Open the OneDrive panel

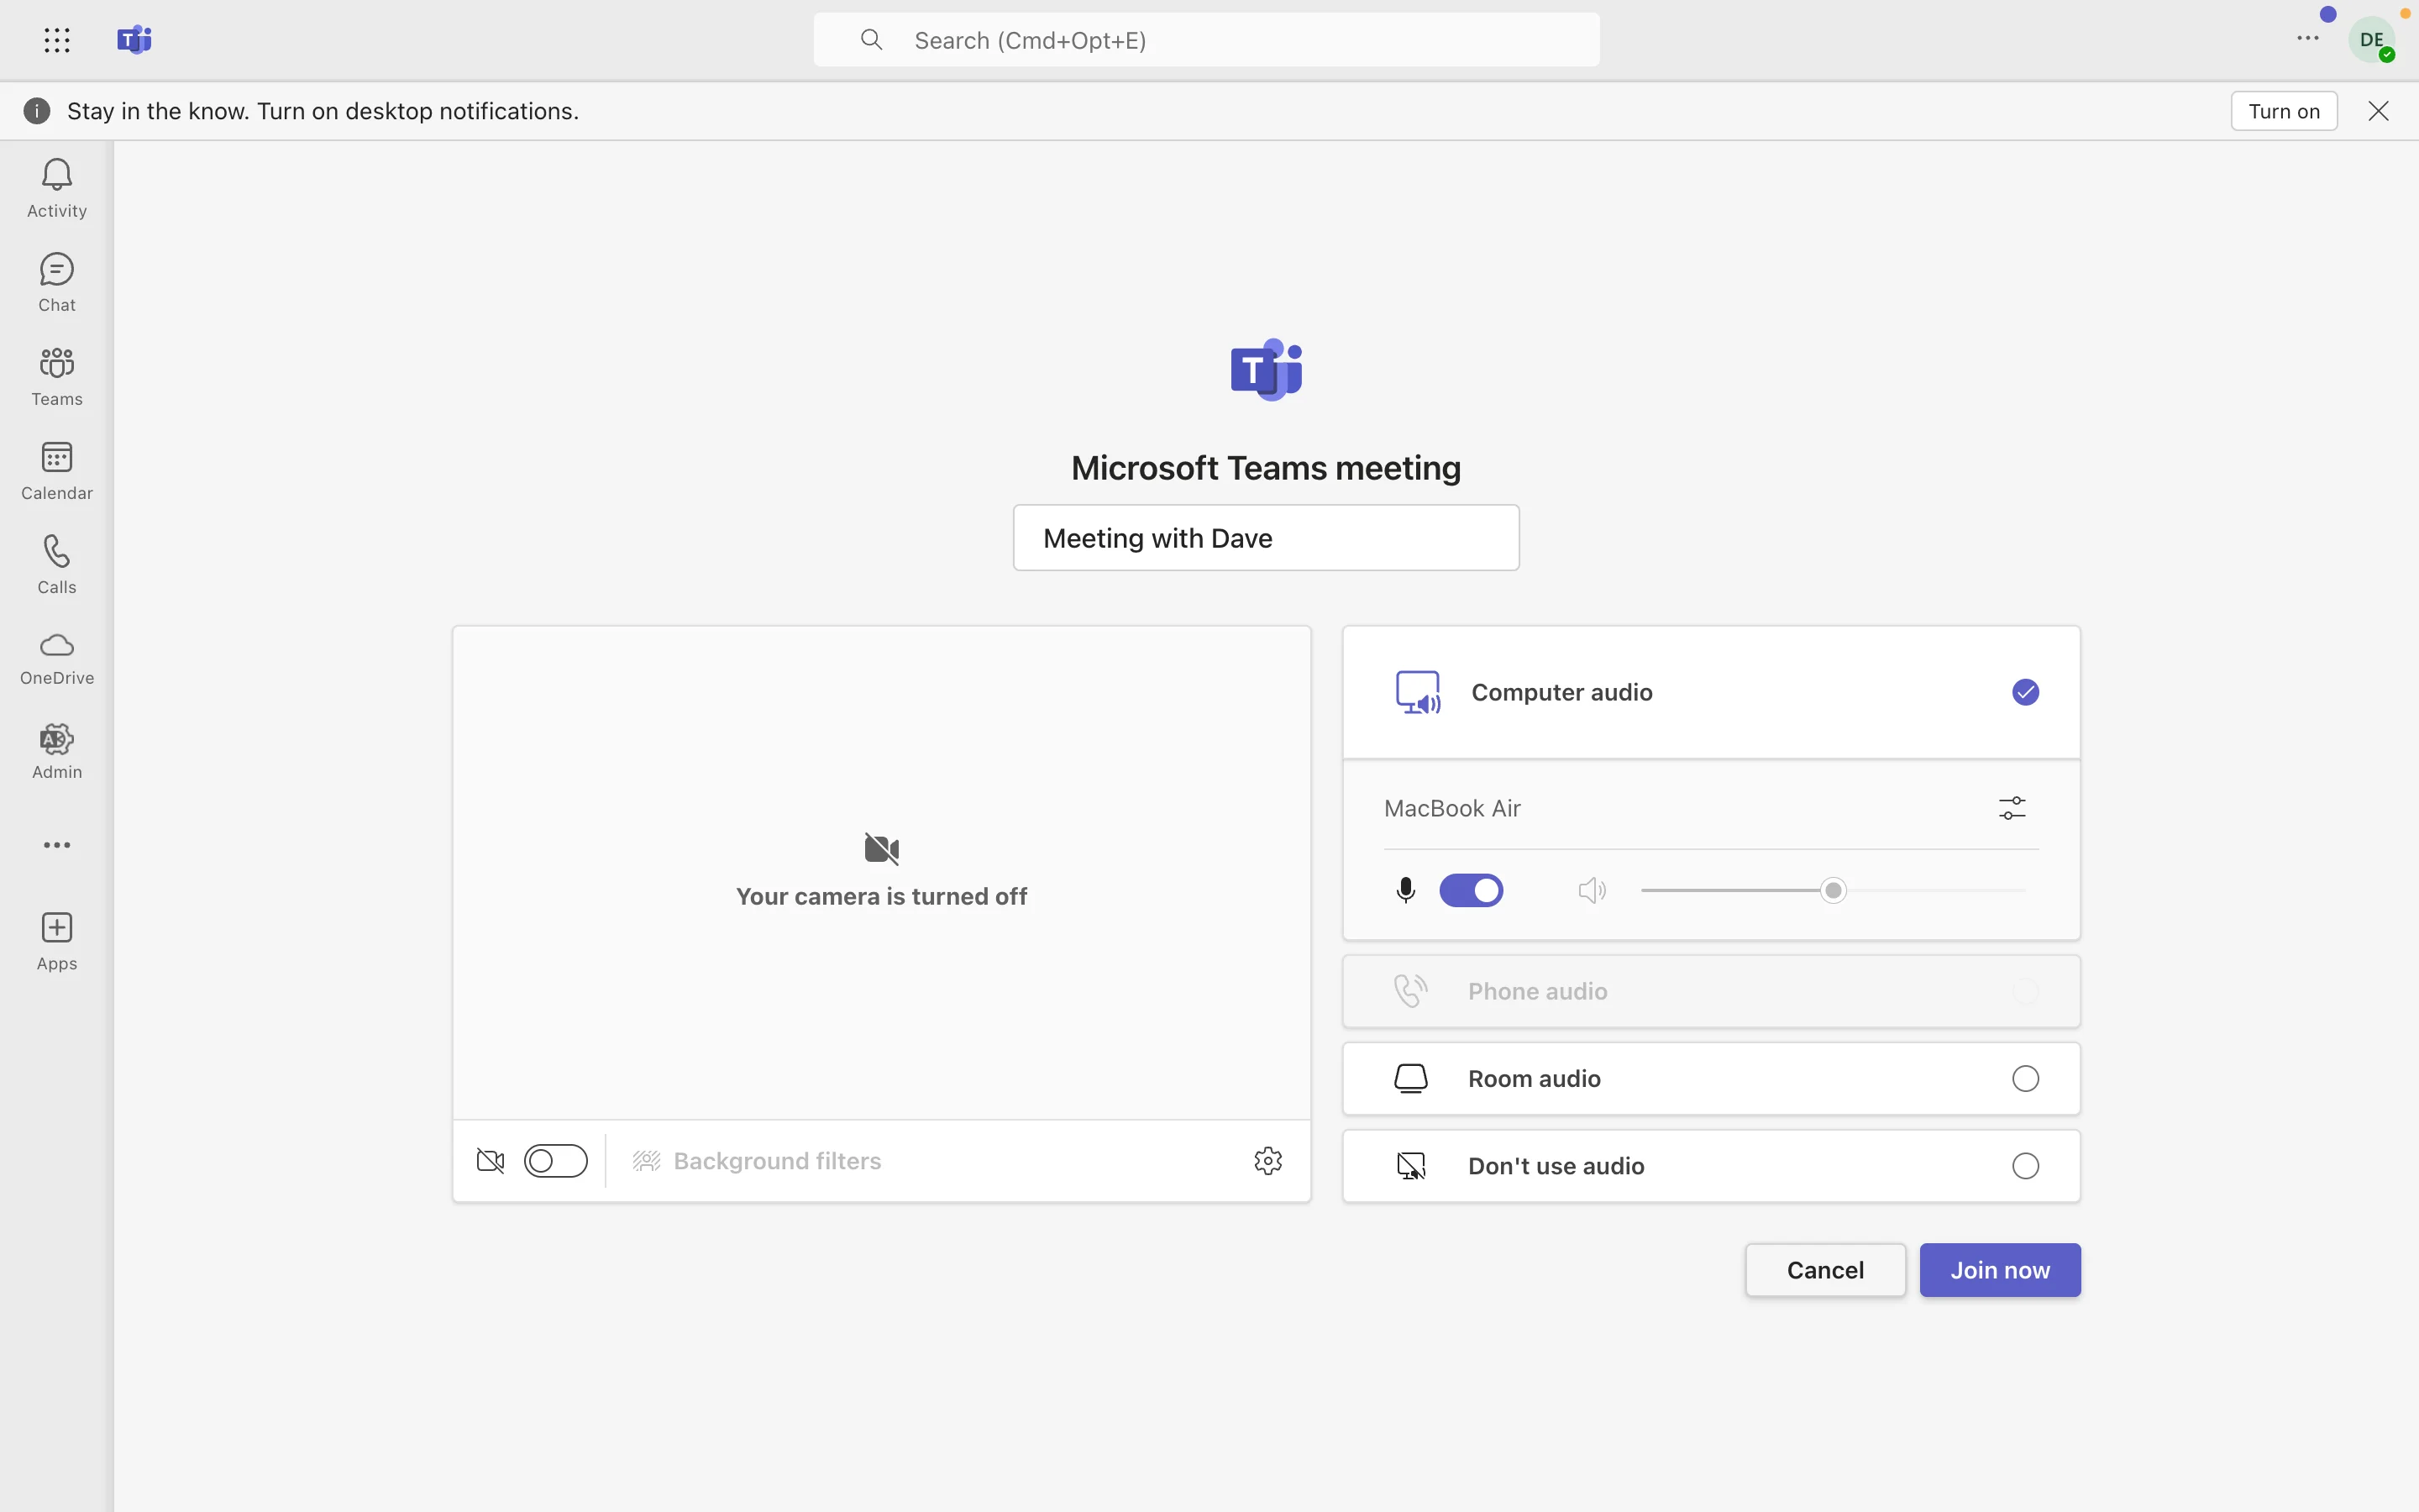(57, 657)
